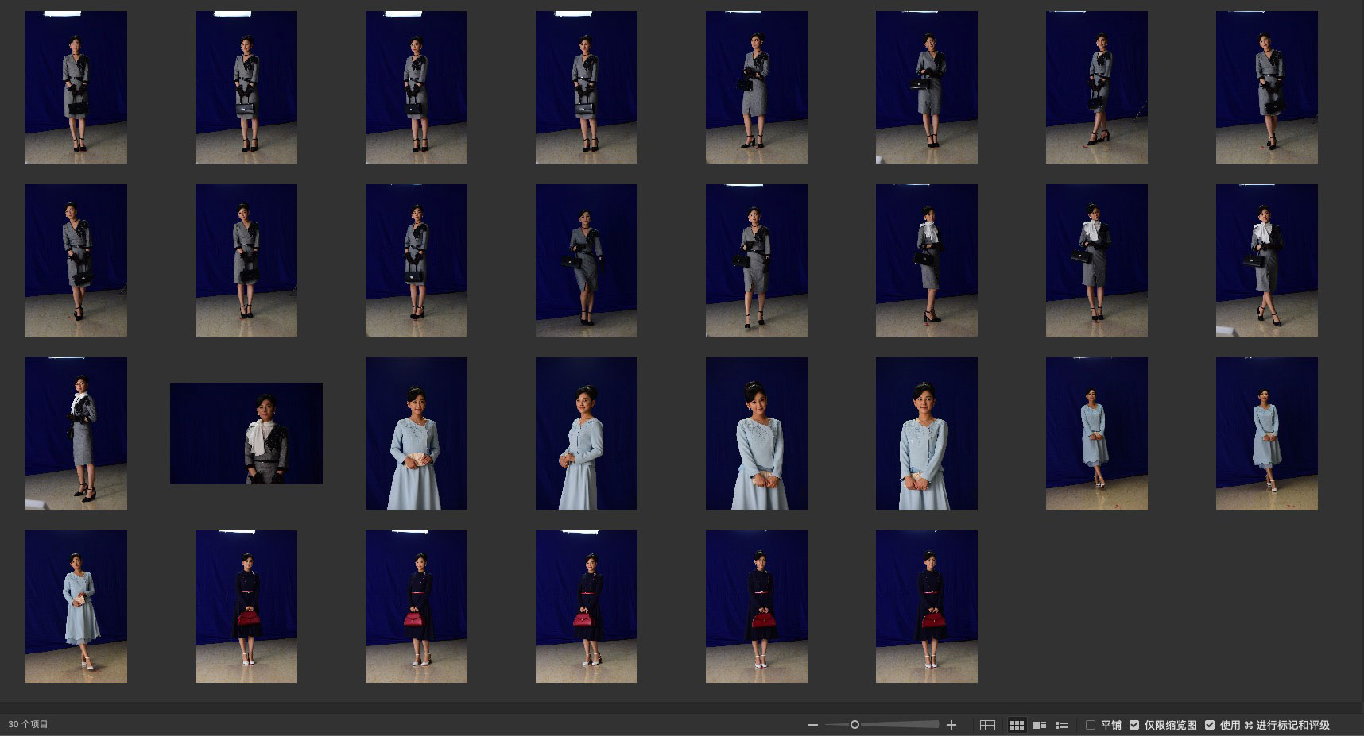Switch to details view layout
This screenshot has width=1364, height=736.
1039,725
